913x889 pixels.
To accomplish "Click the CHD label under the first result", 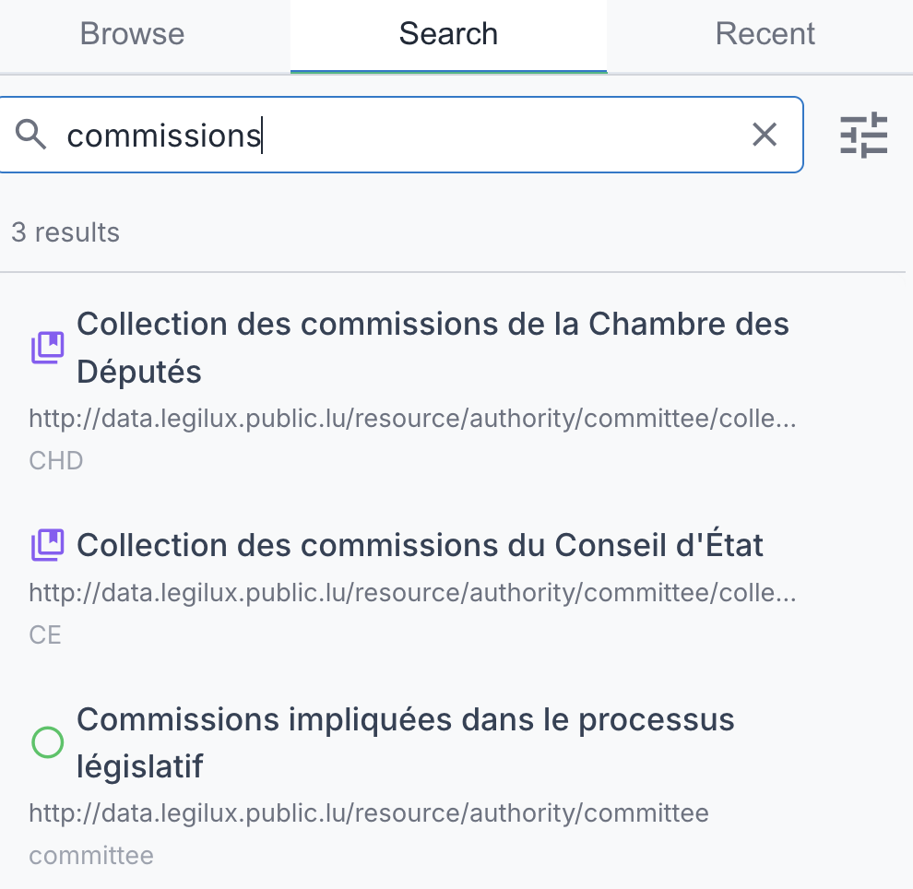I will point(55,460).
